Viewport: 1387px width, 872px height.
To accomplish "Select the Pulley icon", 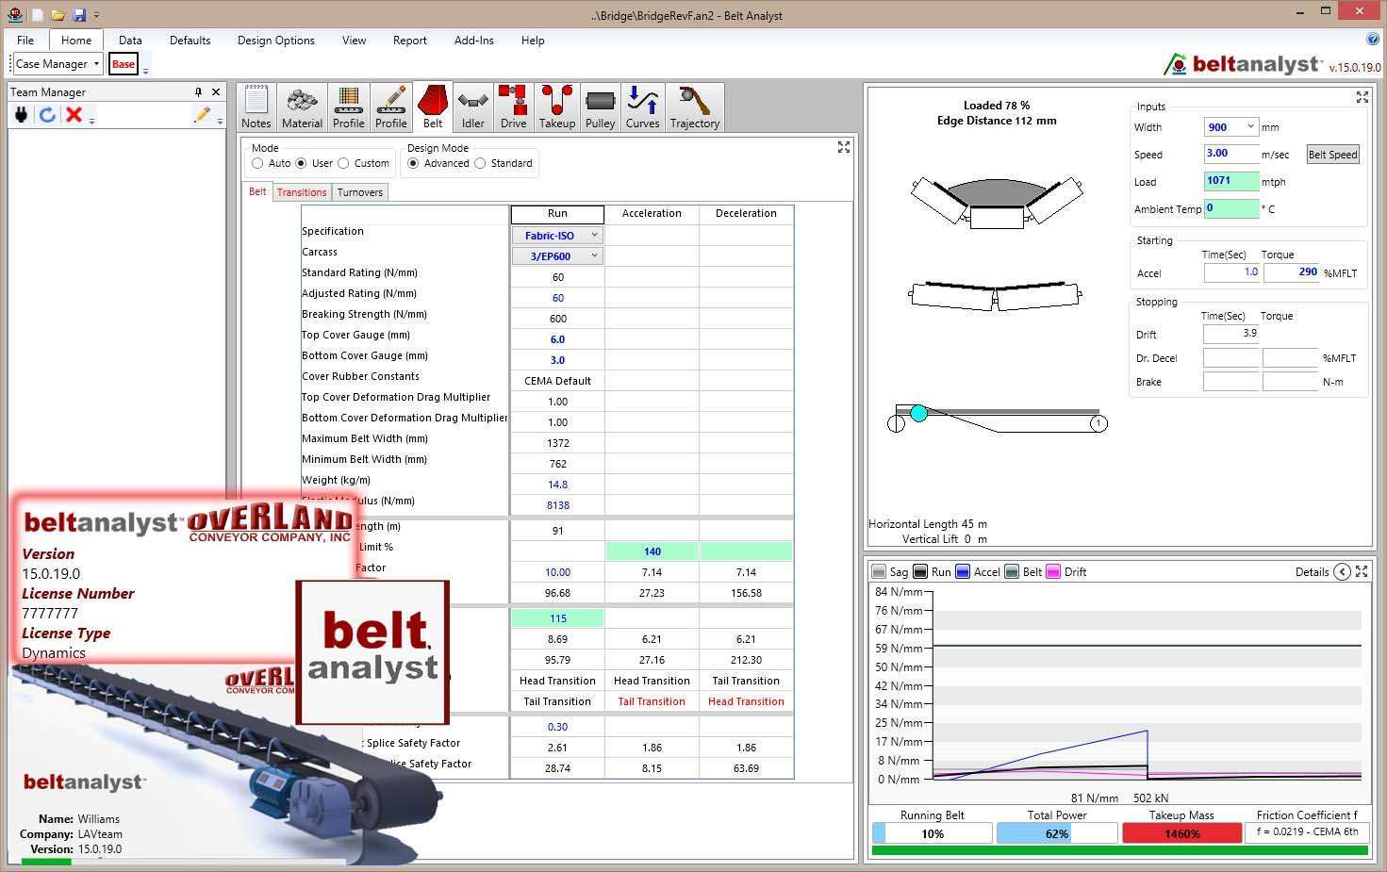I will [600, 106].
